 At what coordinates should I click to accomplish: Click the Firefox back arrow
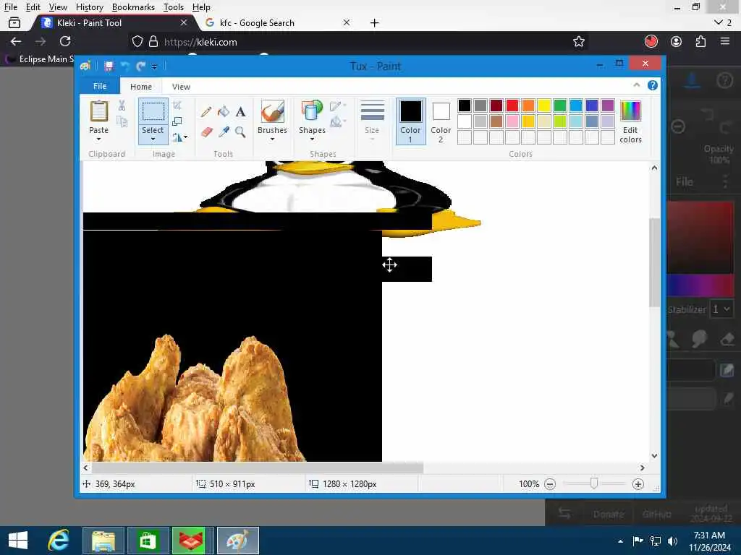(16, 41)
